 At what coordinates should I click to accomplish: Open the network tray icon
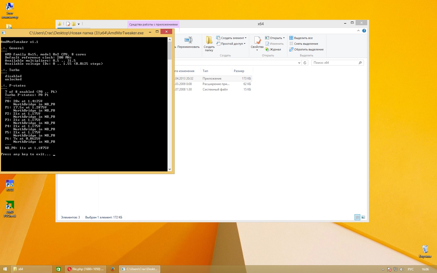click(396, 269)
